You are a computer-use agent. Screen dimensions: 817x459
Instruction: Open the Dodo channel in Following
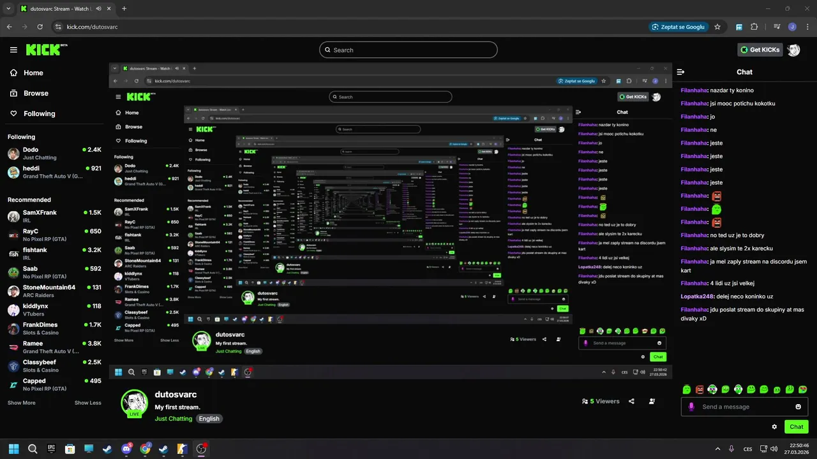tap(54, 154)
